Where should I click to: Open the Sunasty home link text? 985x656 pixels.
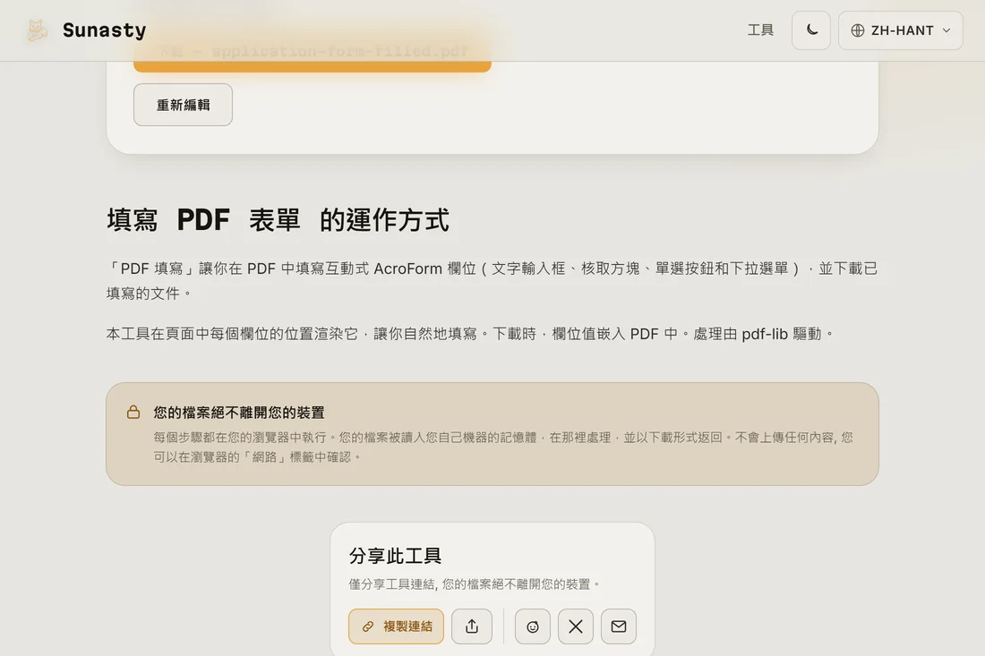104,30
